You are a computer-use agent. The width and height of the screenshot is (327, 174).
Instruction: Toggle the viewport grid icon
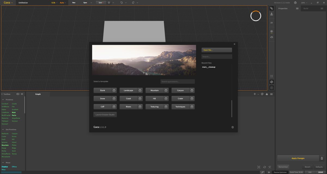(271, 88)
